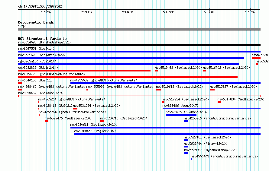Click the black nsv5554090 variant bar
The image size is (269, 171).
139,45
